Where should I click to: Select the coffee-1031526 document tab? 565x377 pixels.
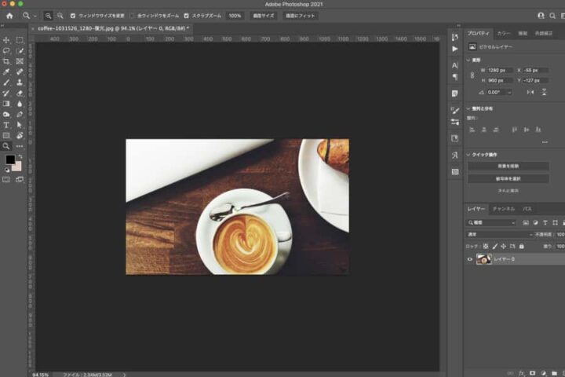pos(113,28)
